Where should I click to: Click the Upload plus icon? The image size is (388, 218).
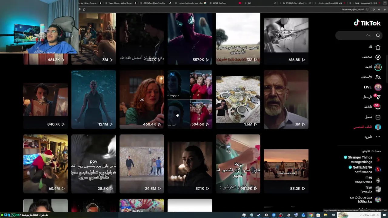(x=378, y=117)
